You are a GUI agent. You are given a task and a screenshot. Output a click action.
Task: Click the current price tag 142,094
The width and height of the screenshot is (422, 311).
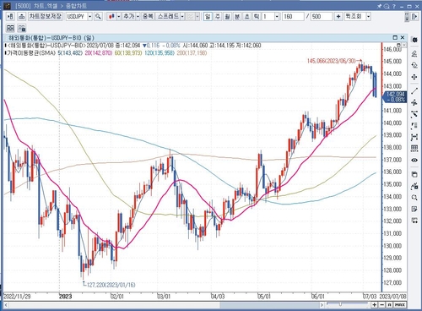pos(396,96)
